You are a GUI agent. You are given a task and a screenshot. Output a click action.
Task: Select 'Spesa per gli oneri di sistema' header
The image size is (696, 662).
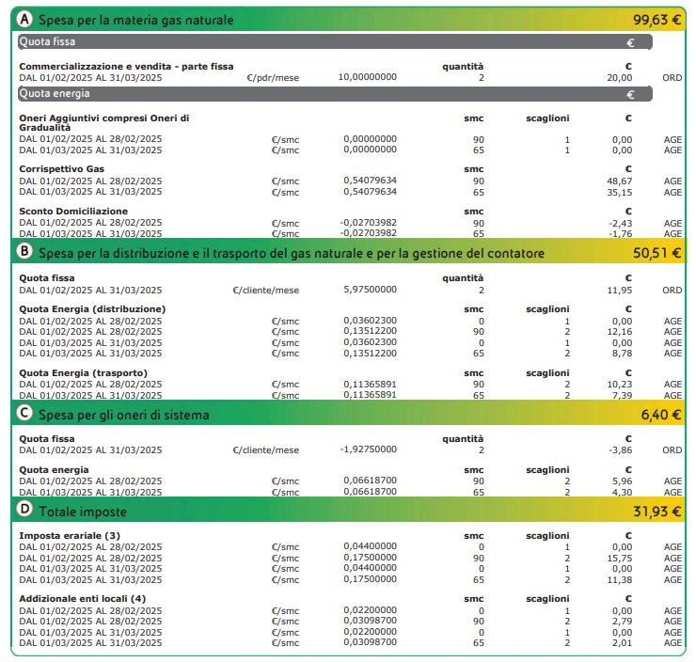click(124, 415)
